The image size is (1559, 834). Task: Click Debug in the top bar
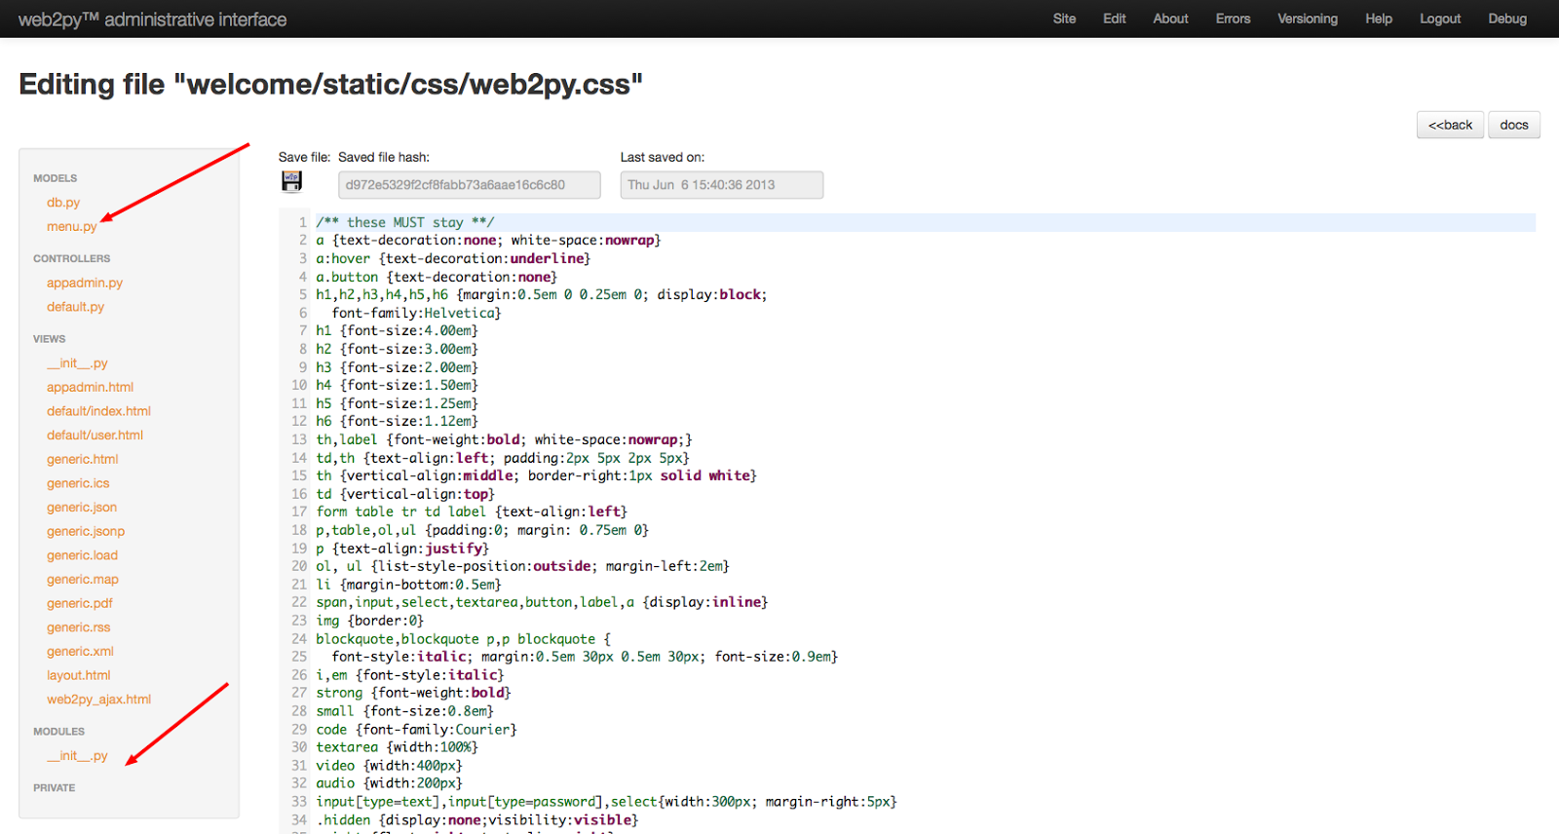coord(1507,19)
